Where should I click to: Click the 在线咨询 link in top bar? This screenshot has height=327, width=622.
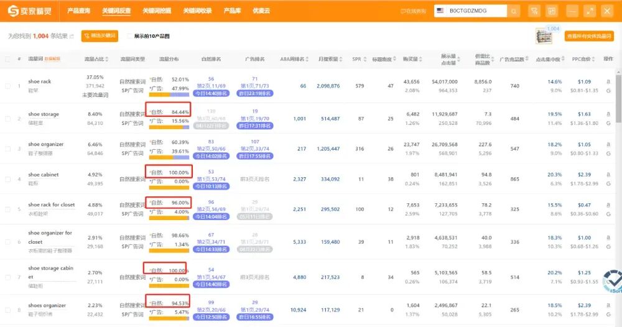pyautogui.click(x=413, y=11)
